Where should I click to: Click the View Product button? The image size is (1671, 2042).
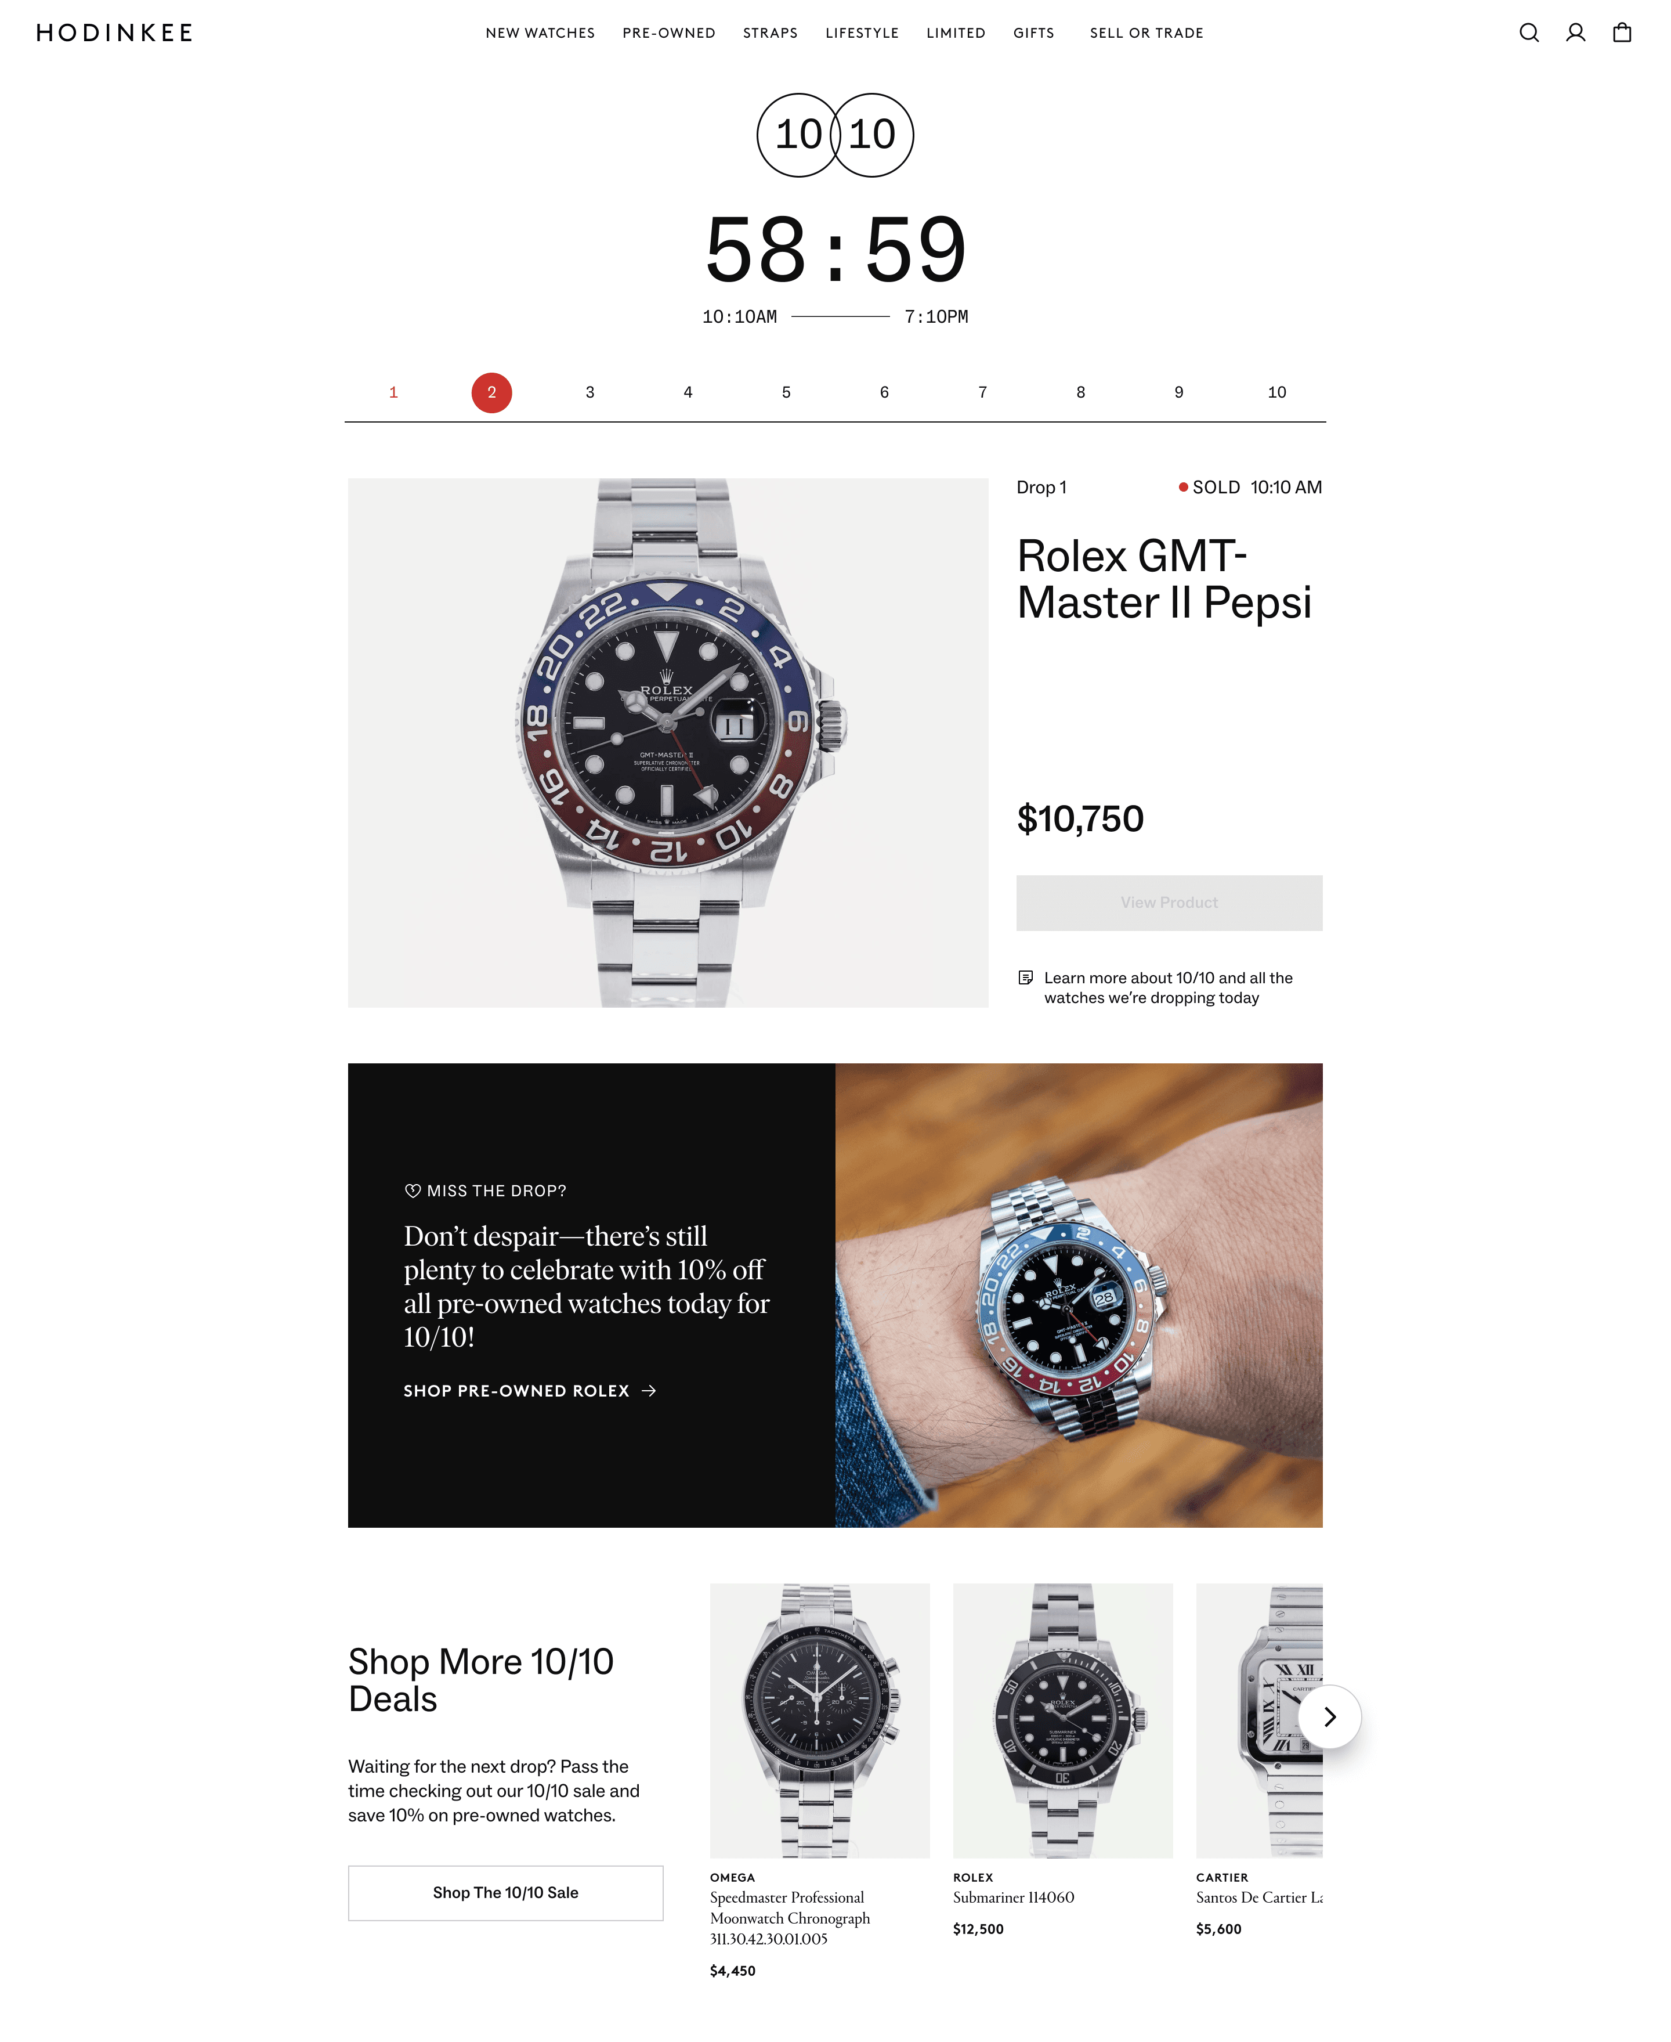point(1169,903)
